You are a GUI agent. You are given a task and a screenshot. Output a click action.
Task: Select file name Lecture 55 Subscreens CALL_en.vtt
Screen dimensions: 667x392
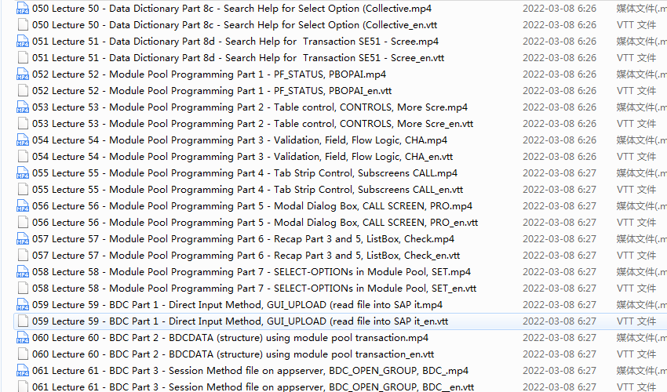(x=247, y=190)
